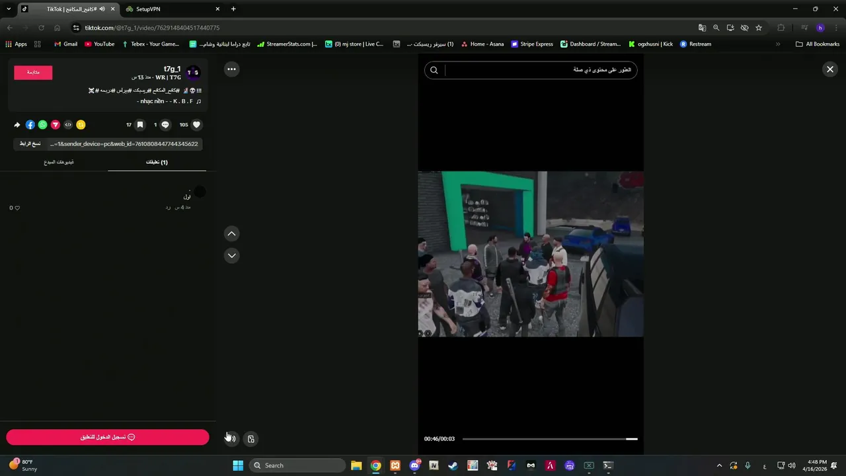Open a new browser tab
Viewport: 846px width, 476px height.
(x=233, y=9)
